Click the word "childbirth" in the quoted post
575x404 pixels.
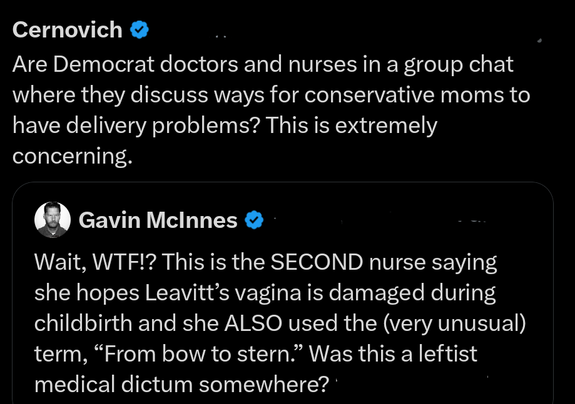84,323
